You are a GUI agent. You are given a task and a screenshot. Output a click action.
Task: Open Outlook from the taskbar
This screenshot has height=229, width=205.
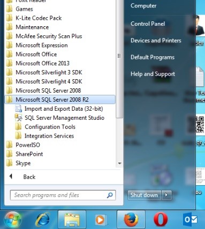pyautogui.click(x=190, y=219)
